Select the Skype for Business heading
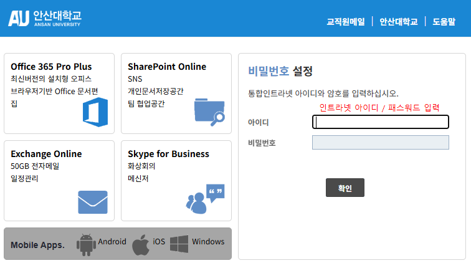 coord(168,154)
